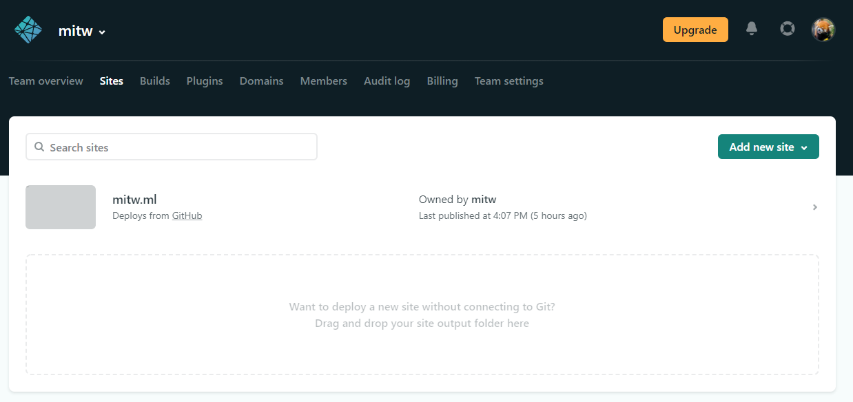The height and width of the screenshot is (402, 853).
Task: Go to Team overview tab
Action: pos(45,81)
